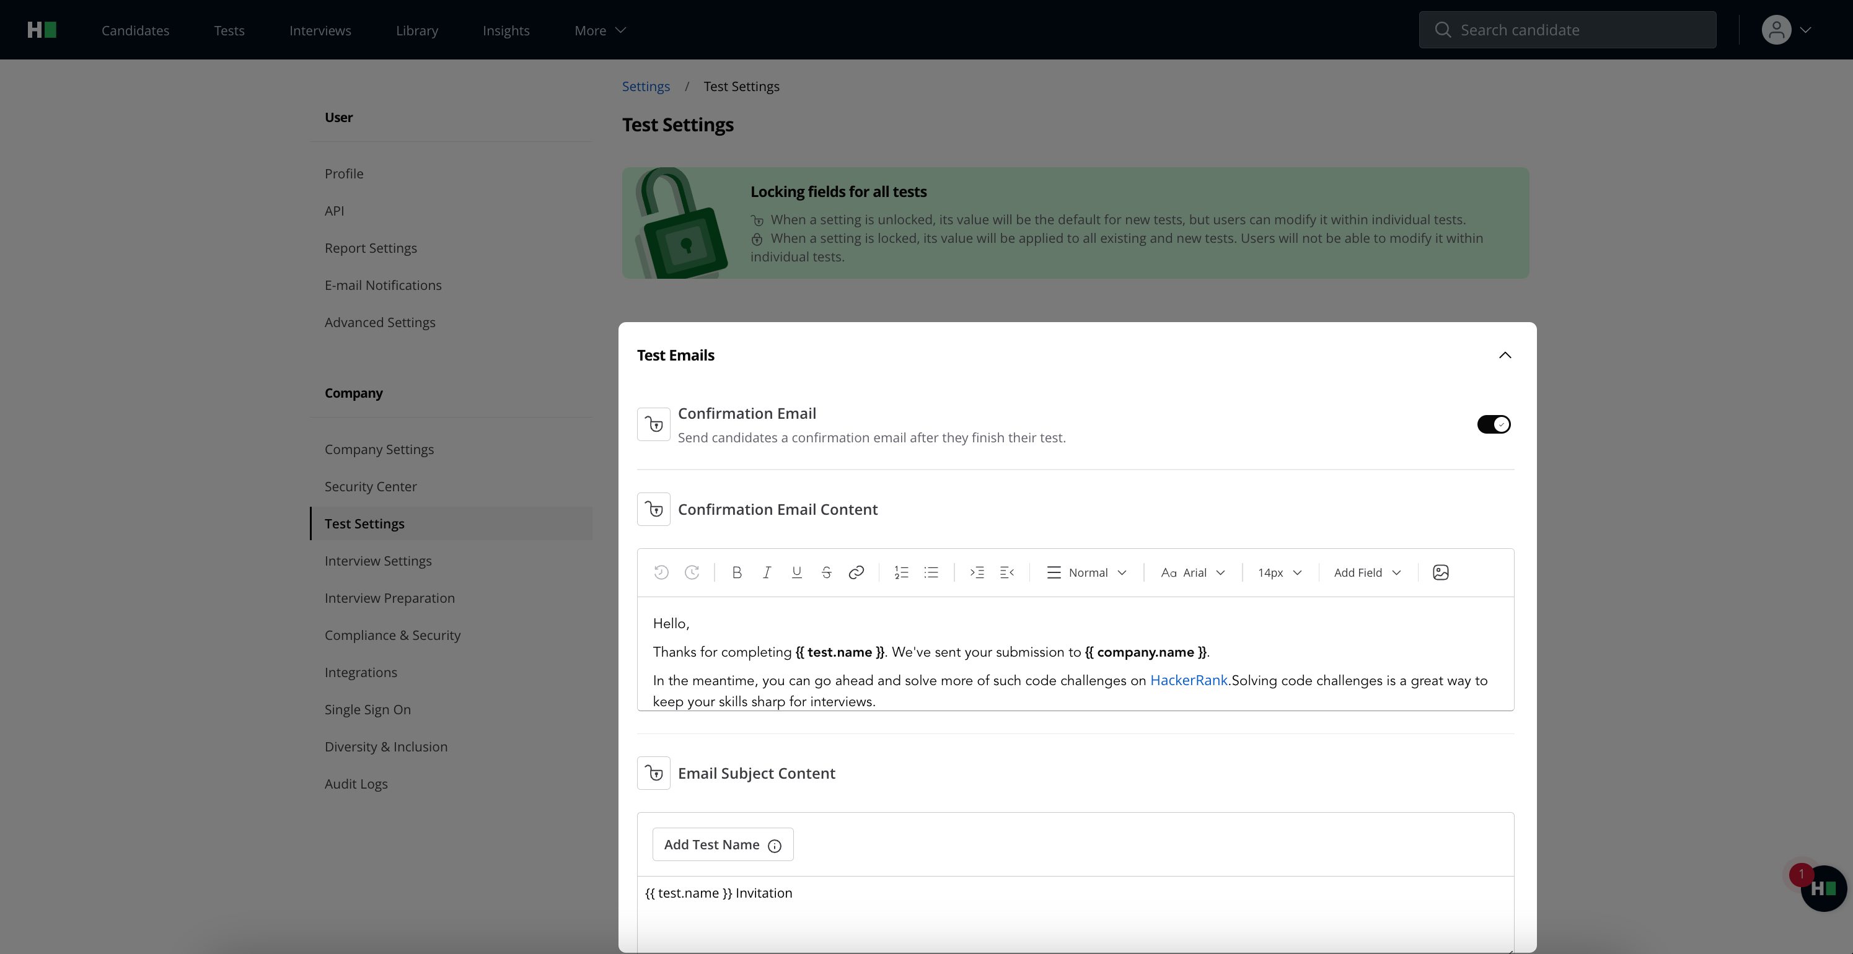The width and height of the screenshot is (1853, 954).
Task: Start a numbered list
Action: pos(901,572)
